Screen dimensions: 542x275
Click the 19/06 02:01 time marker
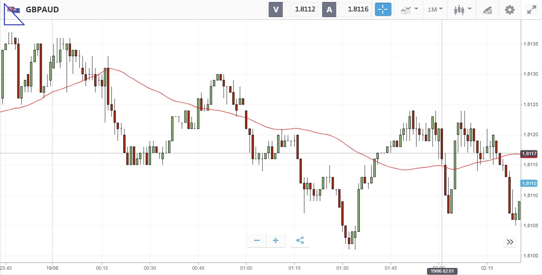442,271
